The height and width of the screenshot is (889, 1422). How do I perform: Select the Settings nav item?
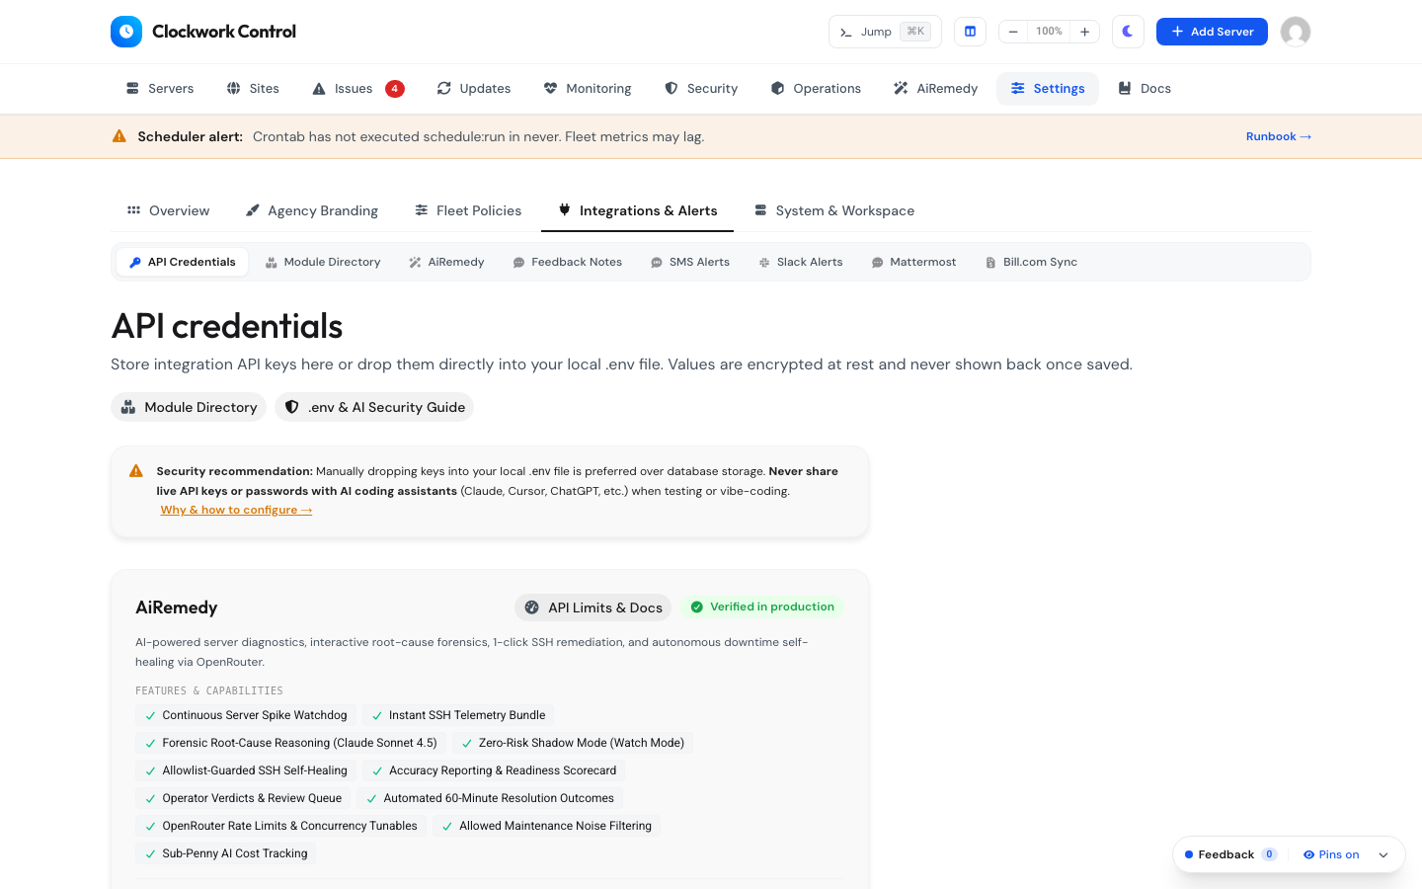pos(1048,89)
